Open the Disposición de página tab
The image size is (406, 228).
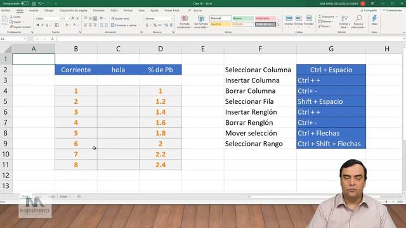74,10
